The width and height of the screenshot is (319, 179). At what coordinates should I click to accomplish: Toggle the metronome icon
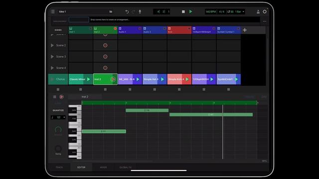(x=258, y=12)
